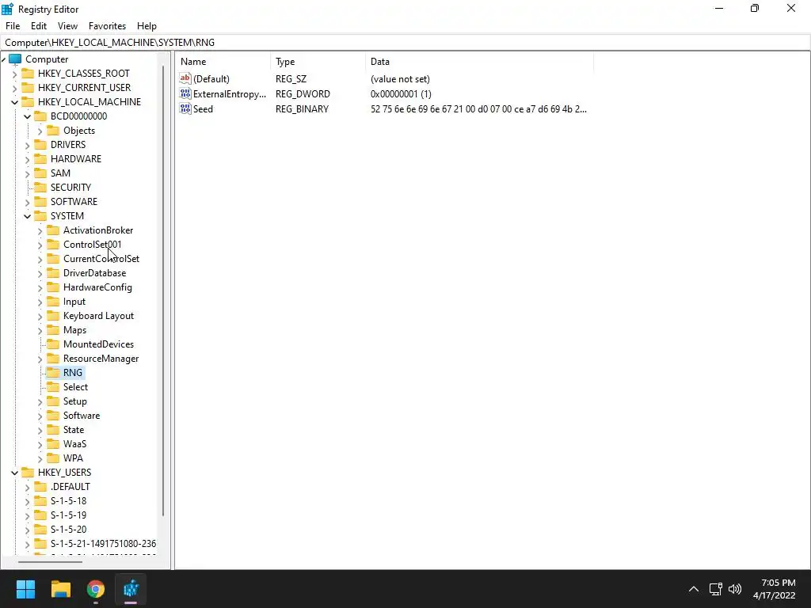Collapse BCD00000000 key

(28, 116)
